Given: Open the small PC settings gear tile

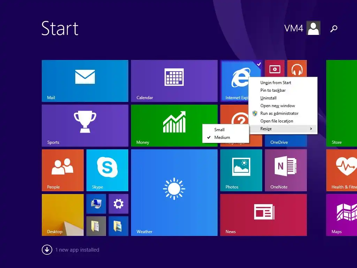Looking at the screenshot, I should click(x=119, y=204).
